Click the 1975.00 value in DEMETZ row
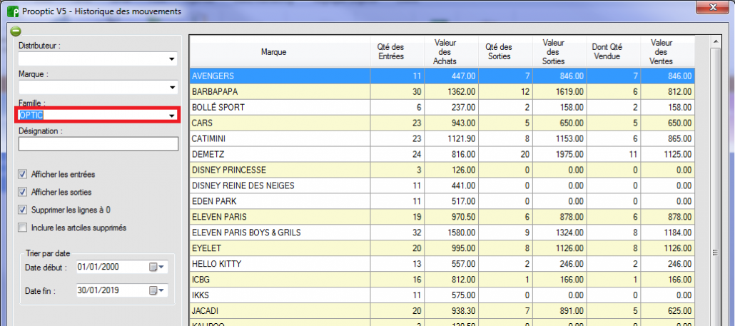Viewport: 735px width, 326px height. point(569,154)
